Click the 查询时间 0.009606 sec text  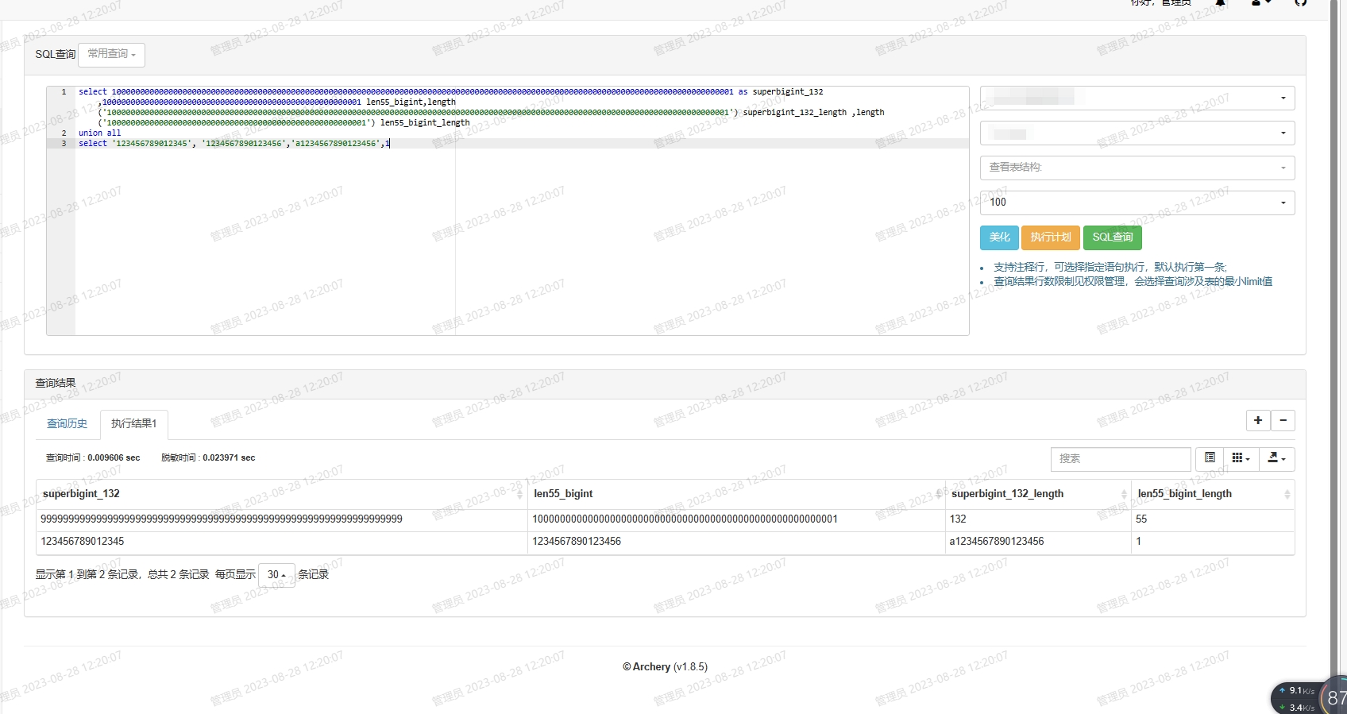93,457
